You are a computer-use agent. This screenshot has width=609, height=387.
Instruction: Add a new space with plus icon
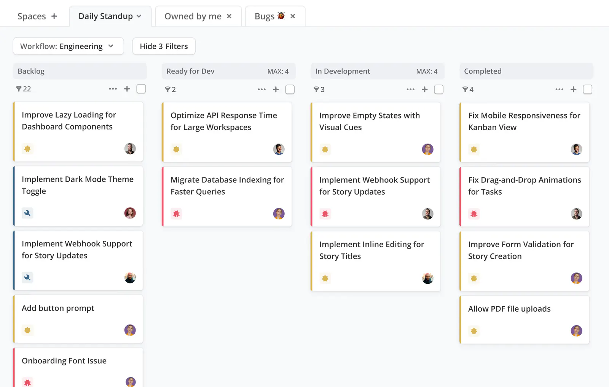pos(54,16)
